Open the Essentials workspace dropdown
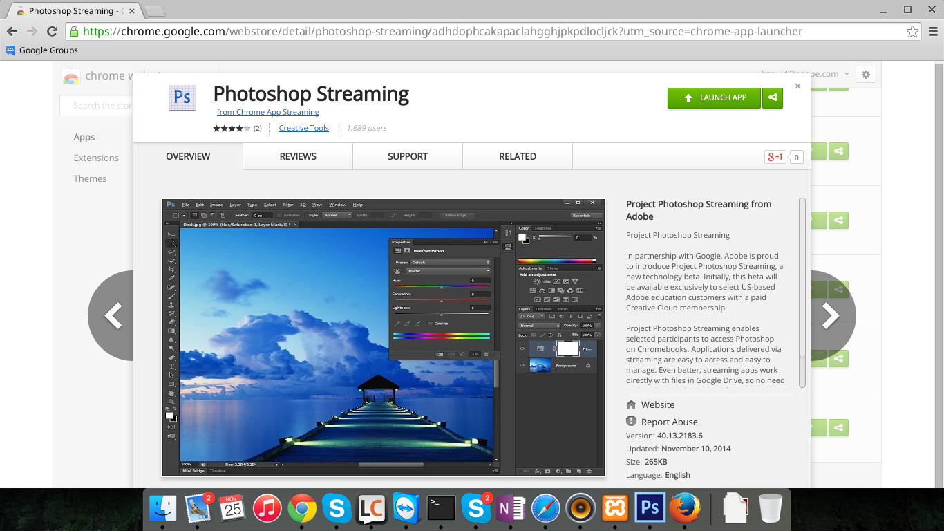This screenshot has height=531, width=944. (586, 216)
